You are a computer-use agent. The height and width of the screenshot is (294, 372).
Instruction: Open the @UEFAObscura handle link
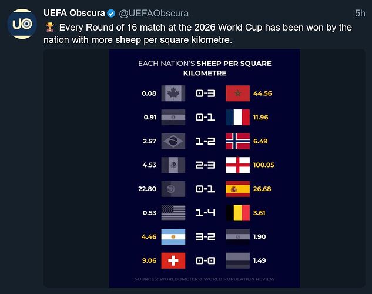coord(154,14)
